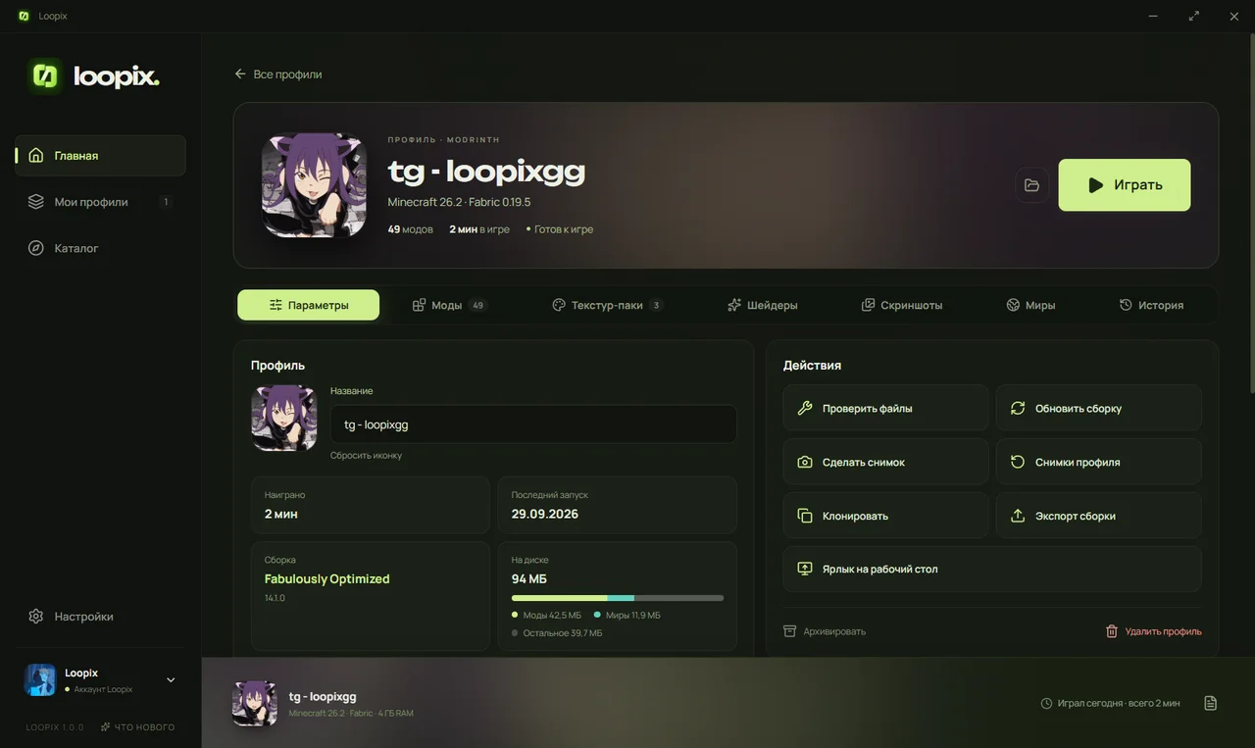This screenshot has width=1255, height=748.
Task: Expand the Loopix account switcher chevron
Action: pyautogui.click(x=171, y=680)
